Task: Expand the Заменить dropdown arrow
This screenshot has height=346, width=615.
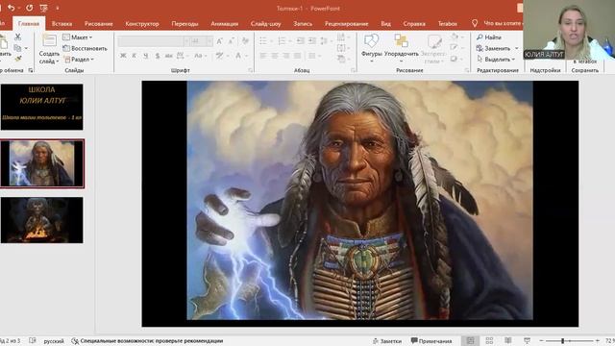Action: (516, 48)
